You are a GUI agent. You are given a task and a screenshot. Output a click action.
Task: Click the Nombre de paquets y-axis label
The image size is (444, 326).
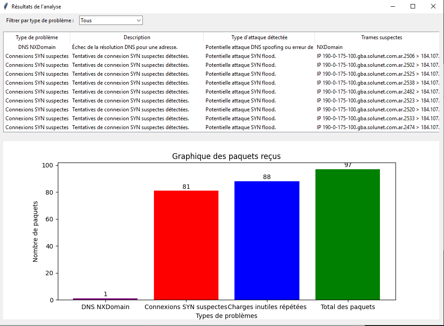click(35, 232)
